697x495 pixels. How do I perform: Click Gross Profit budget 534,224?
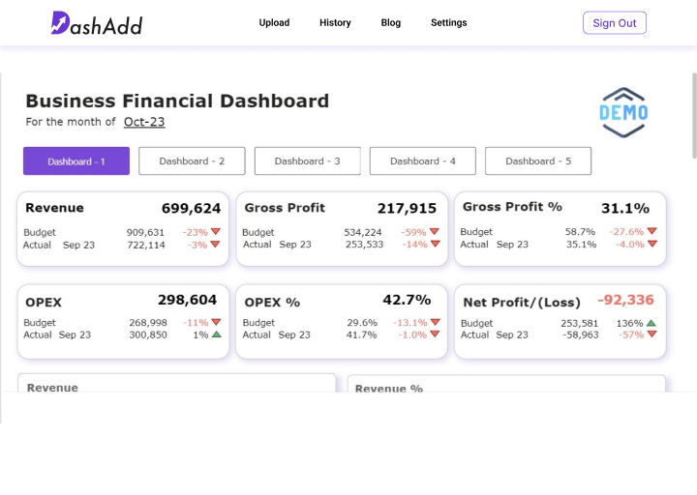point(363,232)
